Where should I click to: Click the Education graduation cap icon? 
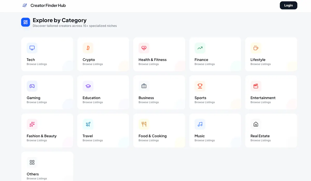pyautogui.click(x=88, y=86)
